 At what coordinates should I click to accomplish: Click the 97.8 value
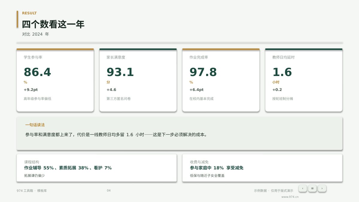tap(203, 72)
